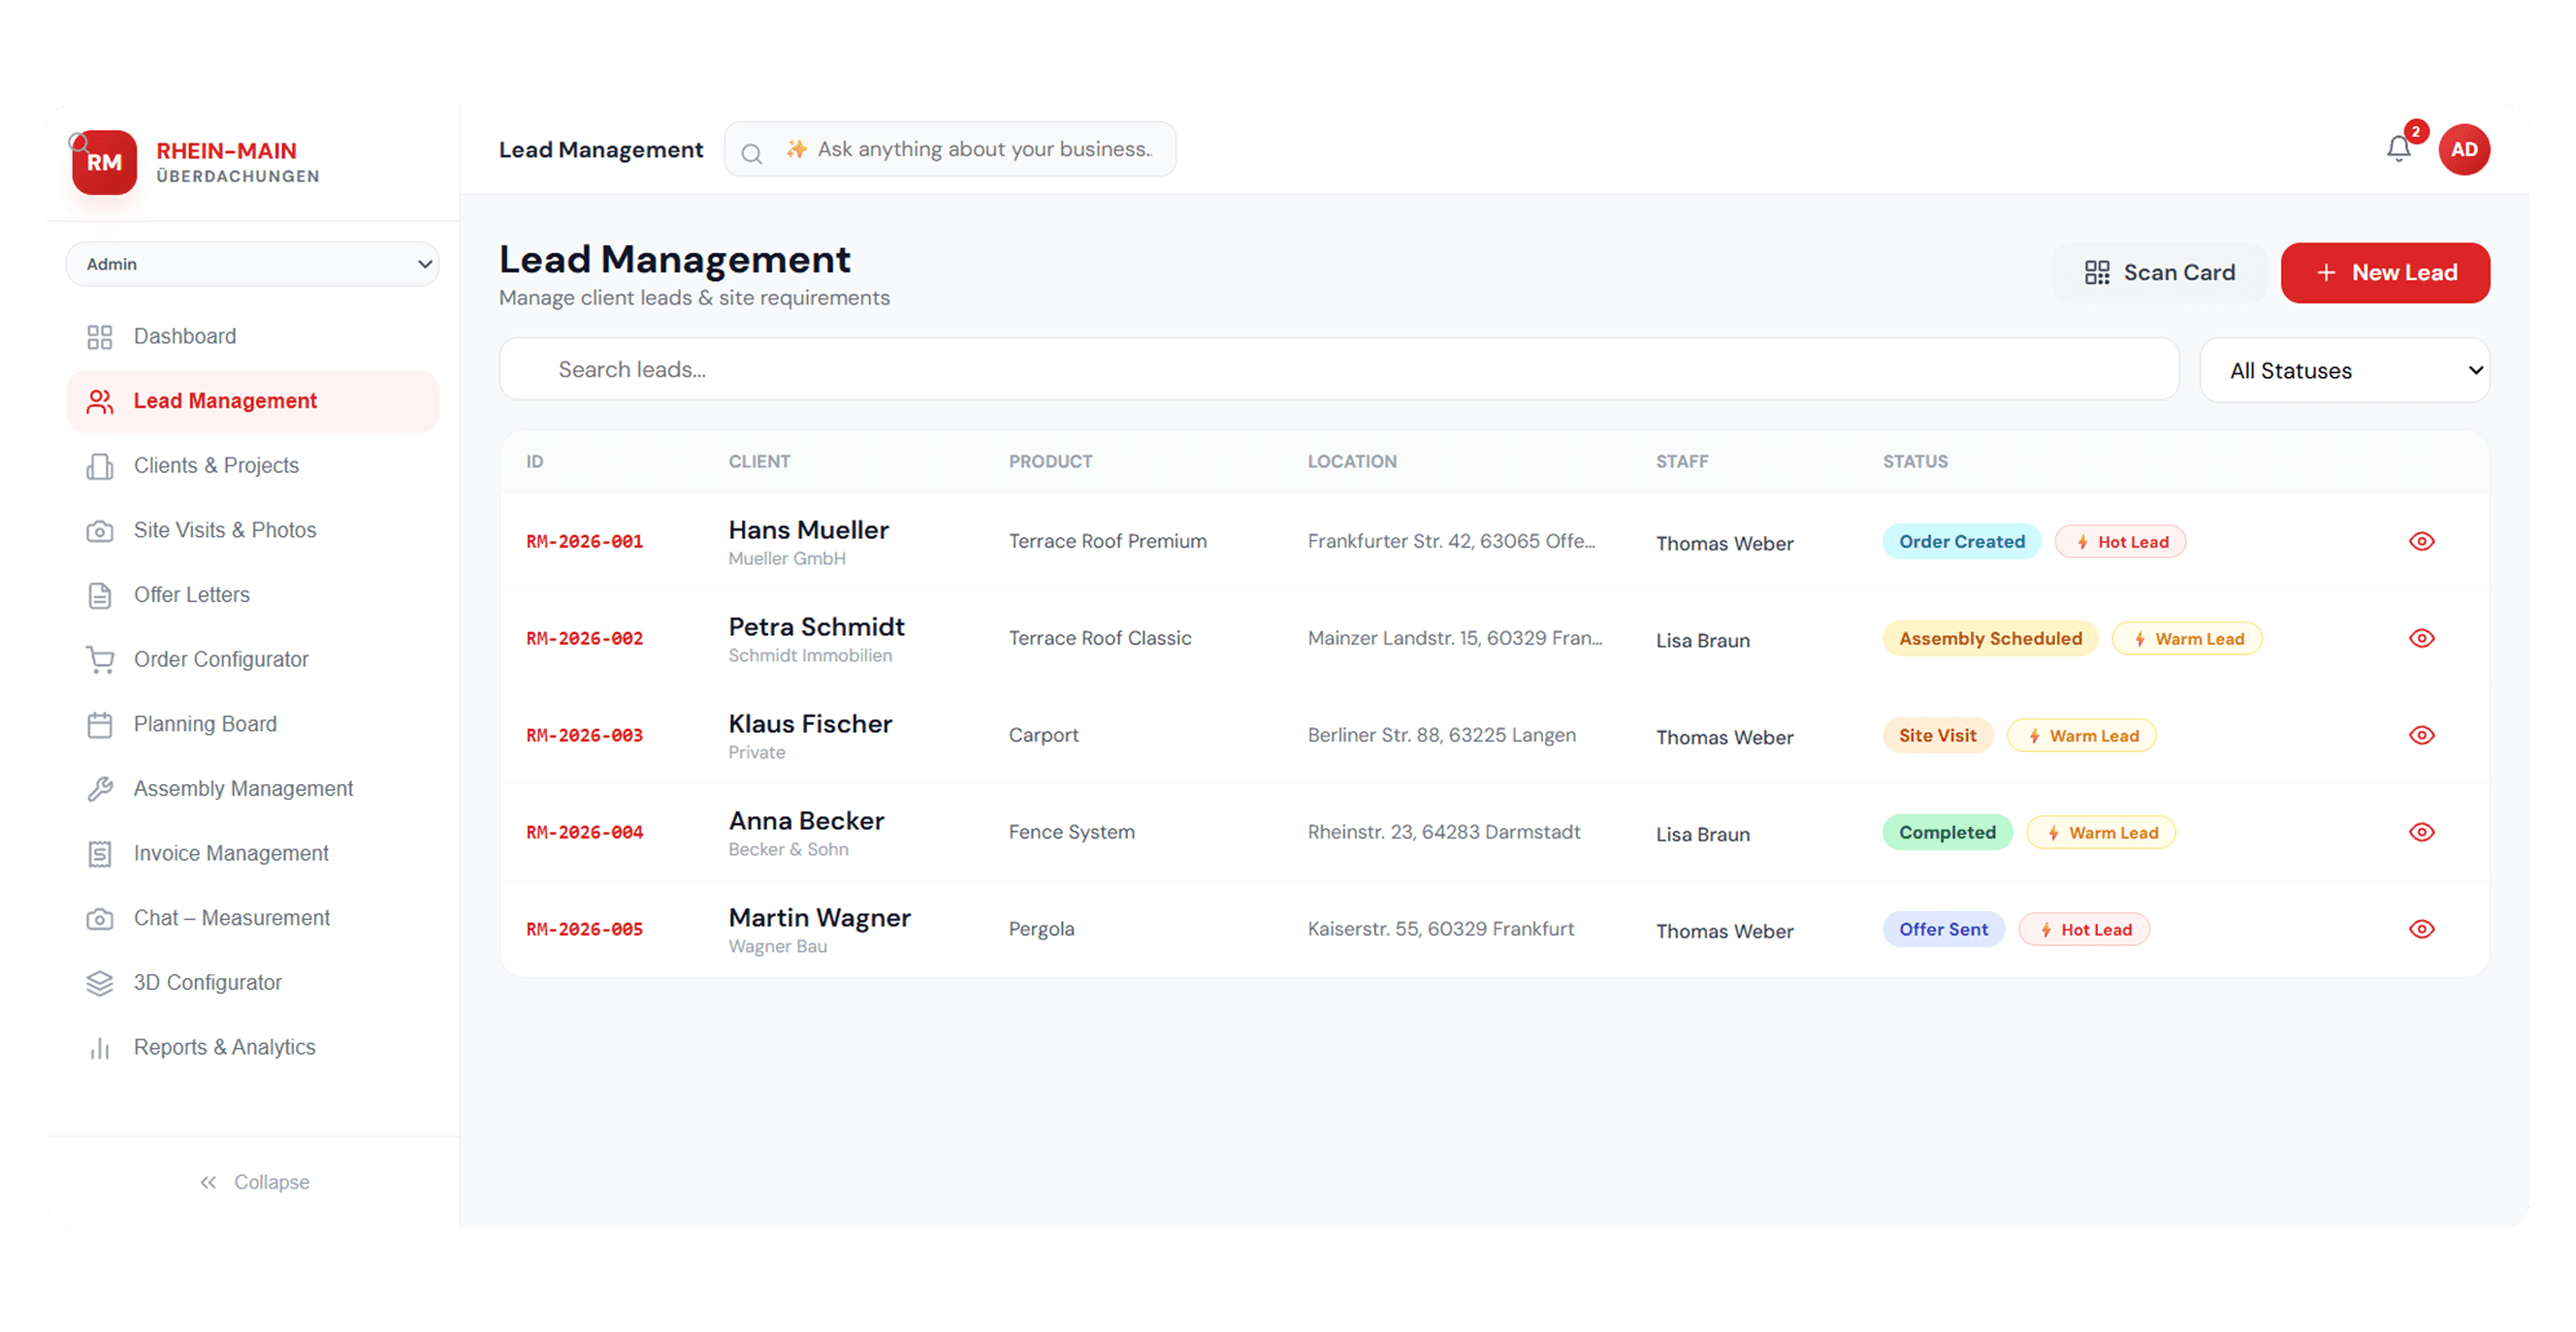Click eye icon for Klaus Fischer row
The height and width of the screenshot is (1332, 2576).
coord(2421,736)
